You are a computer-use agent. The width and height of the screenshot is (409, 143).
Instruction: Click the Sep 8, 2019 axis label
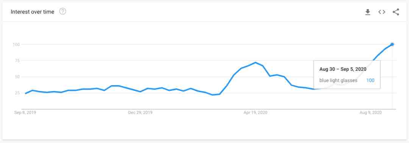pyautogui.click(x=25, y=112)
